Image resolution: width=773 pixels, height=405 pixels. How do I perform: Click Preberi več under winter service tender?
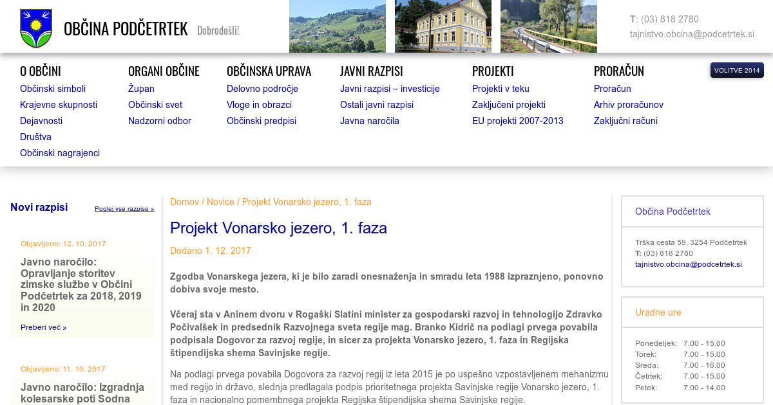click(43, 327)
